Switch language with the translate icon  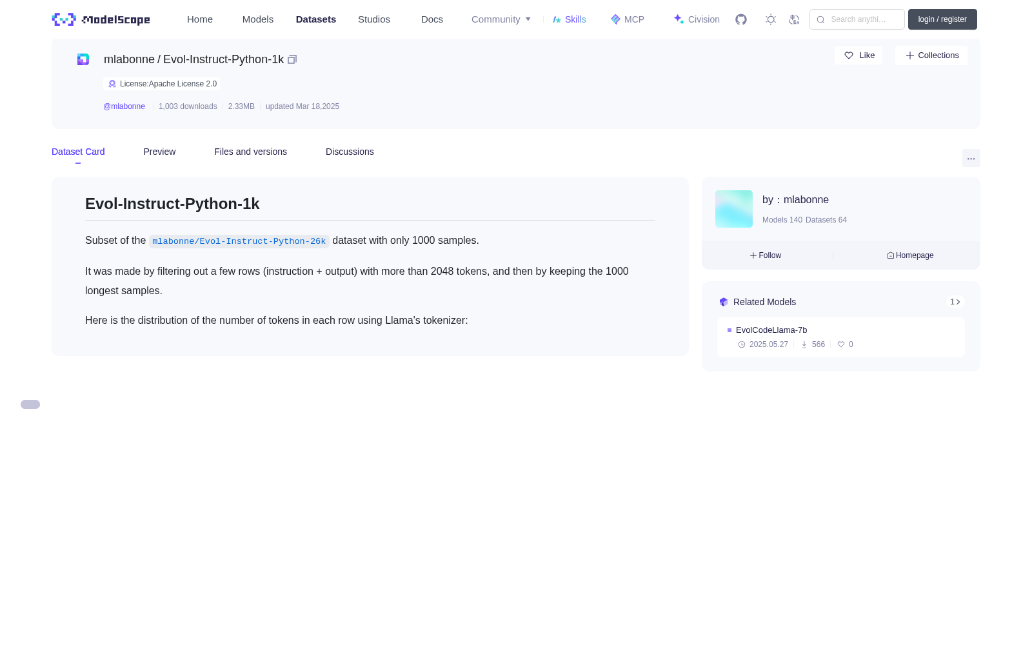click(794, 19)
